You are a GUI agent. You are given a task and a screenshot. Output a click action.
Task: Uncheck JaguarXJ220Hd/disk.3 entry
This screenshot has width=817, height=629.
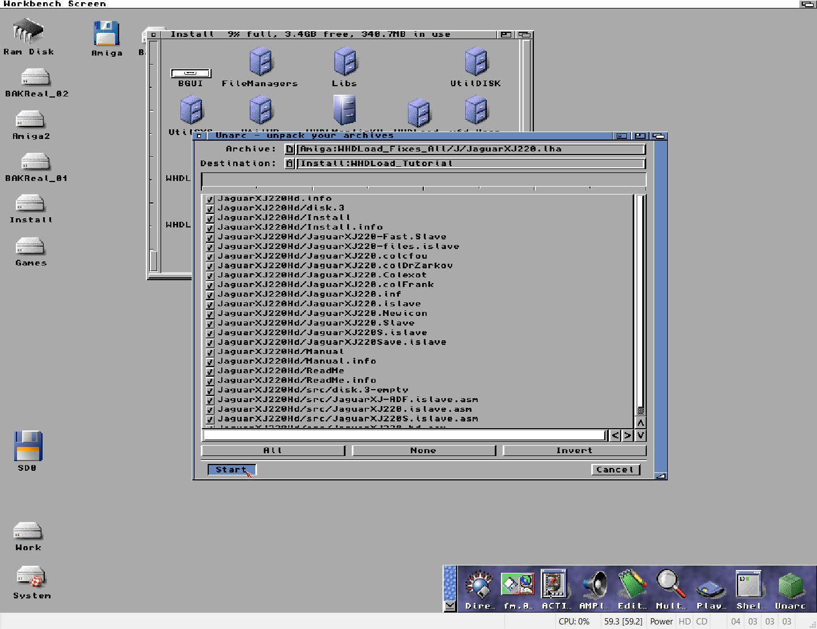point(210,209)
